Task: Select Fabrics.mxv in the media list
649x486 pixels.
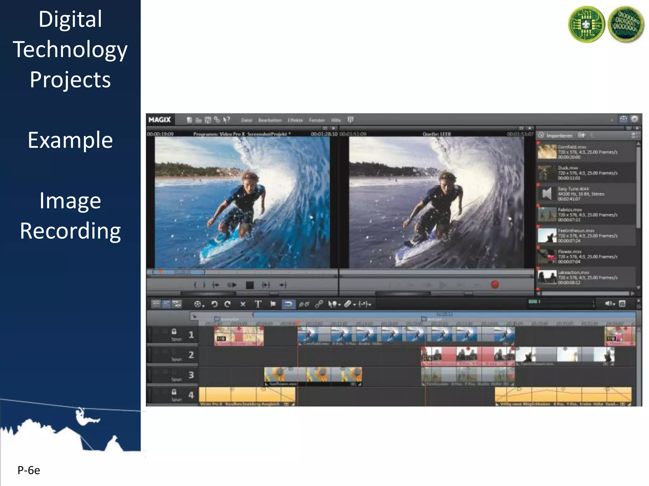Action: [586, 215]
